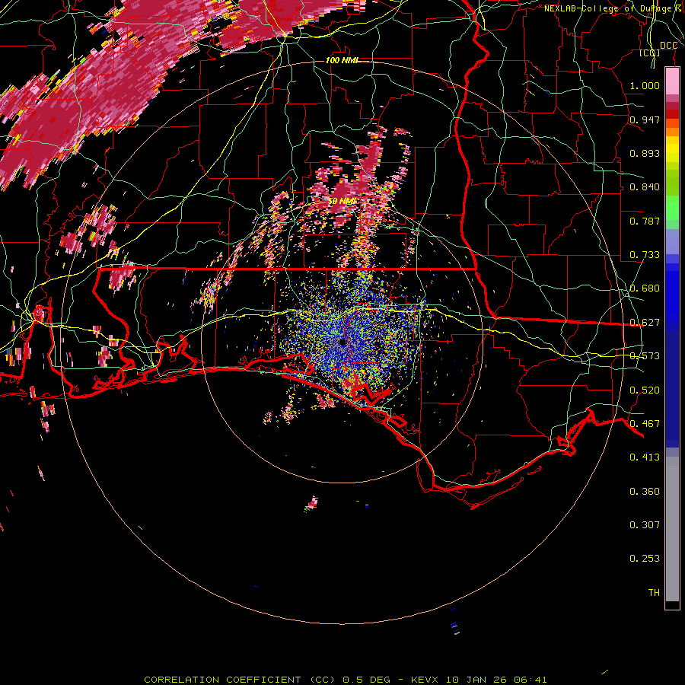Click the black radar site dot at center

(x=342, y=342)
